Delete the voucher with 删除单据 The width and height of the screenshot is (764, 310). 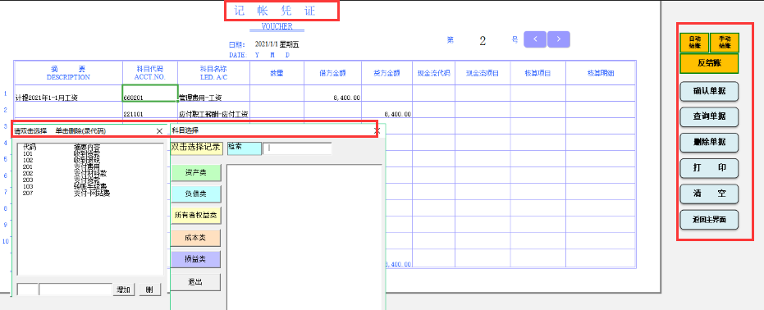click(709, 142)
